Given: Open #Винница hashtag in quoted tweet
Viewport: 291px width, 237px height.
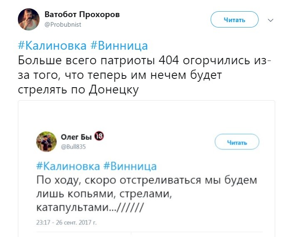Looking at the screenshot, I should pyautogui.click(x=130, y=166).
